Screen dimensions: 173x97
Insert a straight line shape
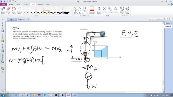[x=75, y=8]
